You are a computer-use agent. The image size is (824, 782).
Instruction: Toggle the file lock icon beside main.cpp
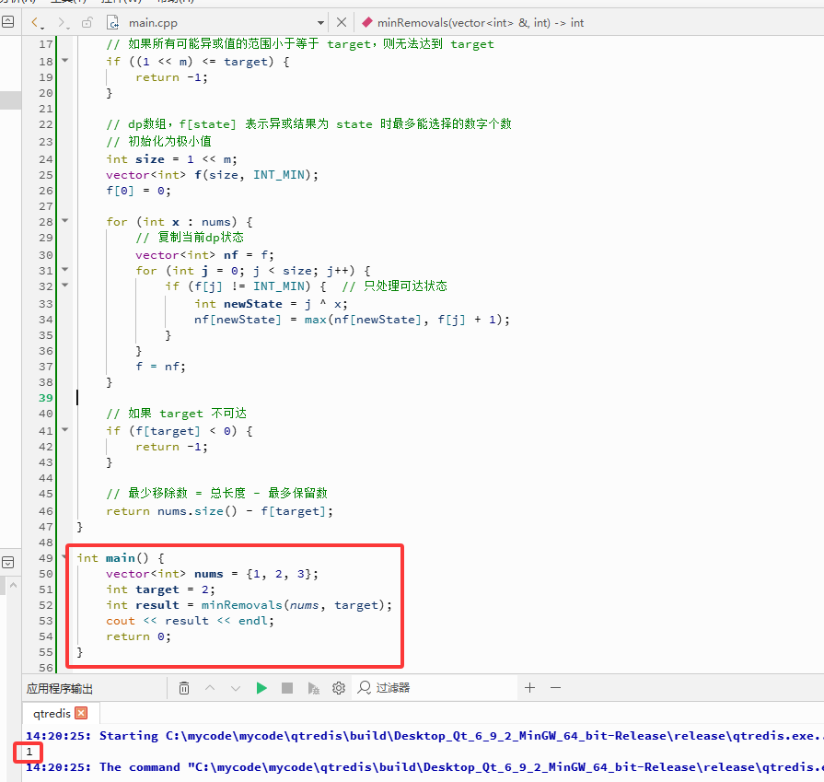click(87, 23)
